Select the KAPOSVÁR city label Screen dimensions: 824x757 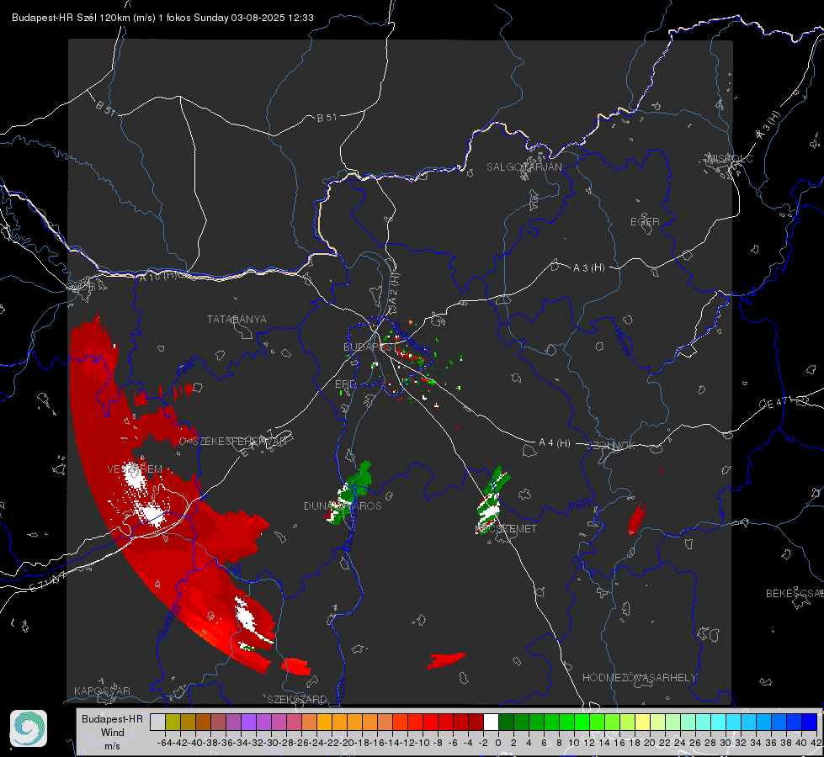click(102, 691)
